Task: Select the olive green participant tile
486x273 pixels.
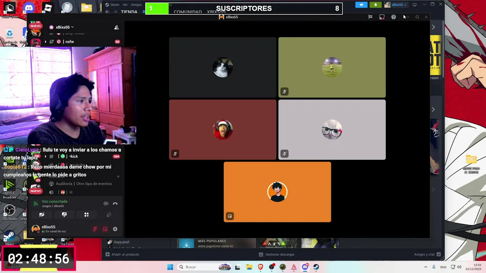Action: (x=332, y=67)
